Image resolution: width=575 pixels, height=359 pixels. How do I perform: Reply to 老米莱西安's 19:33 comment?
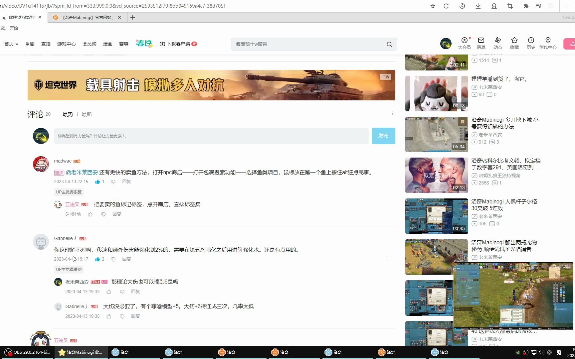(135, 292)
